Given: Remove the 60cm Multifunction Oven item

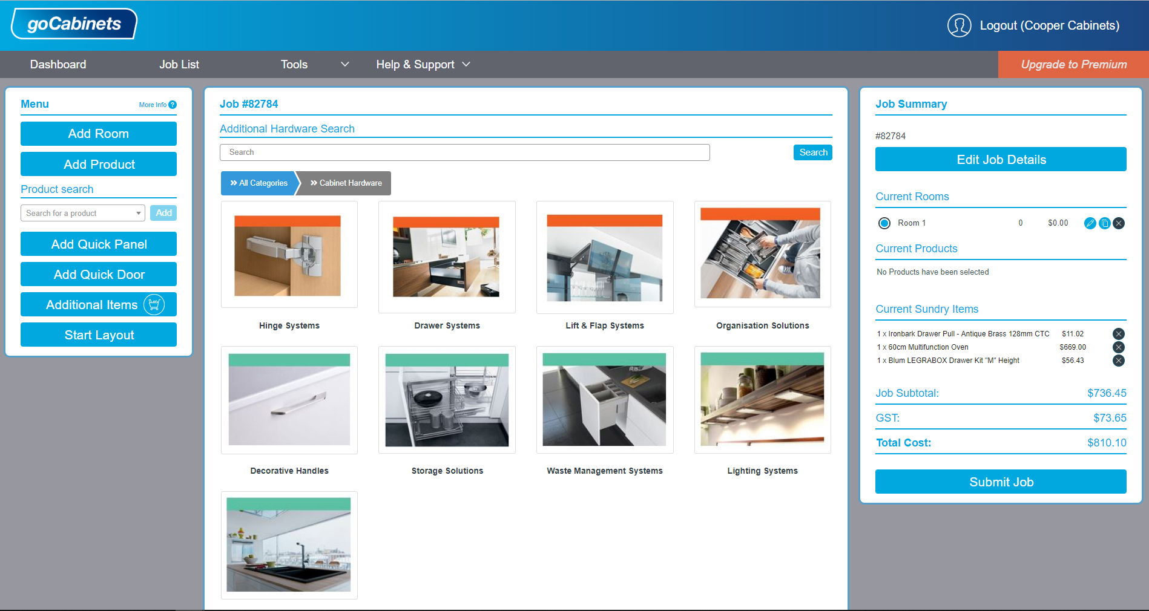Looking at the screenshot, I should click(x=1119, y=347).
